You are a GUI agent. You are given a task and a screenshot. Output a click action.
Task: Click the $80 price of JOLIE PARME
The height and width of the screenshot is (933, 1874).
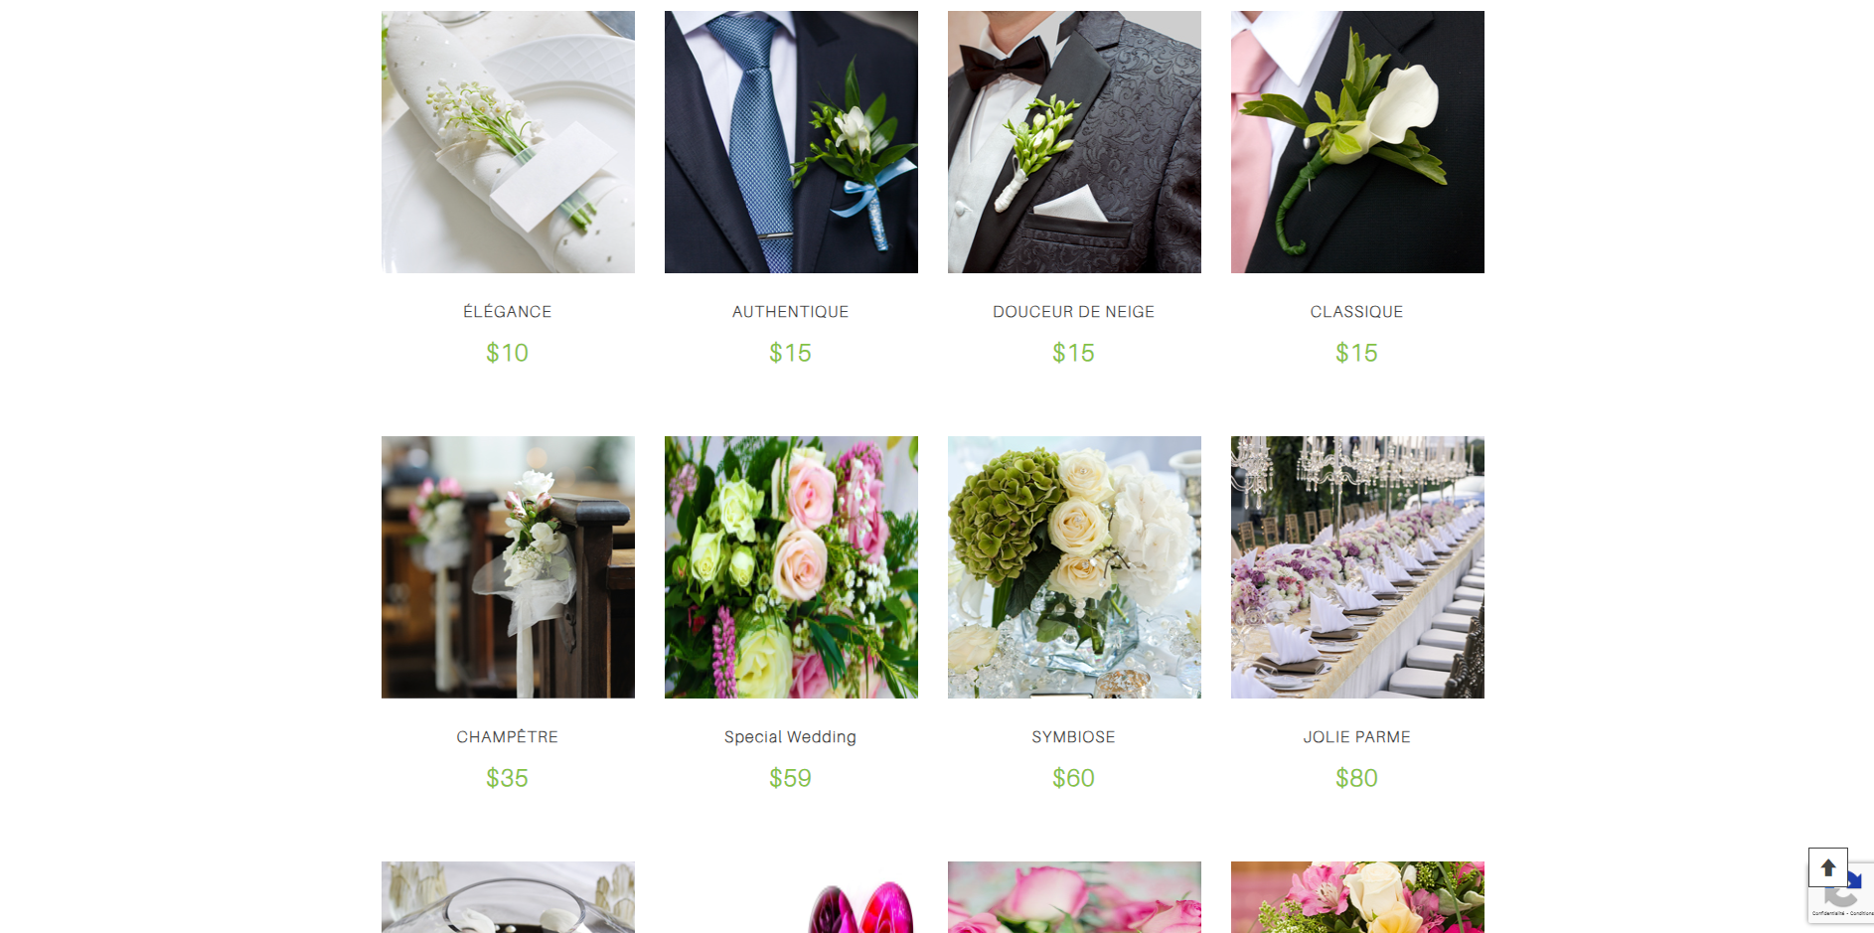(x=1357, y=778)
